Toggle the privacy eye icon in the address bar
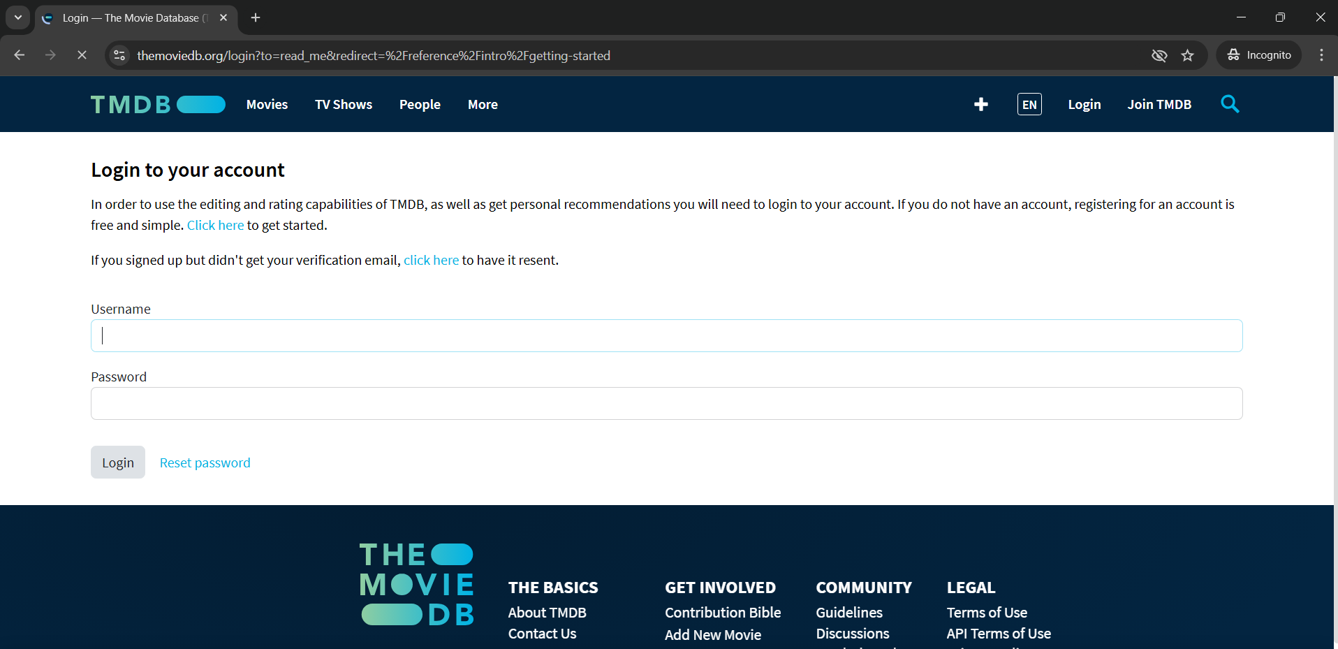The width and height of the screenshot is (1338, 649). point(1159,55)
